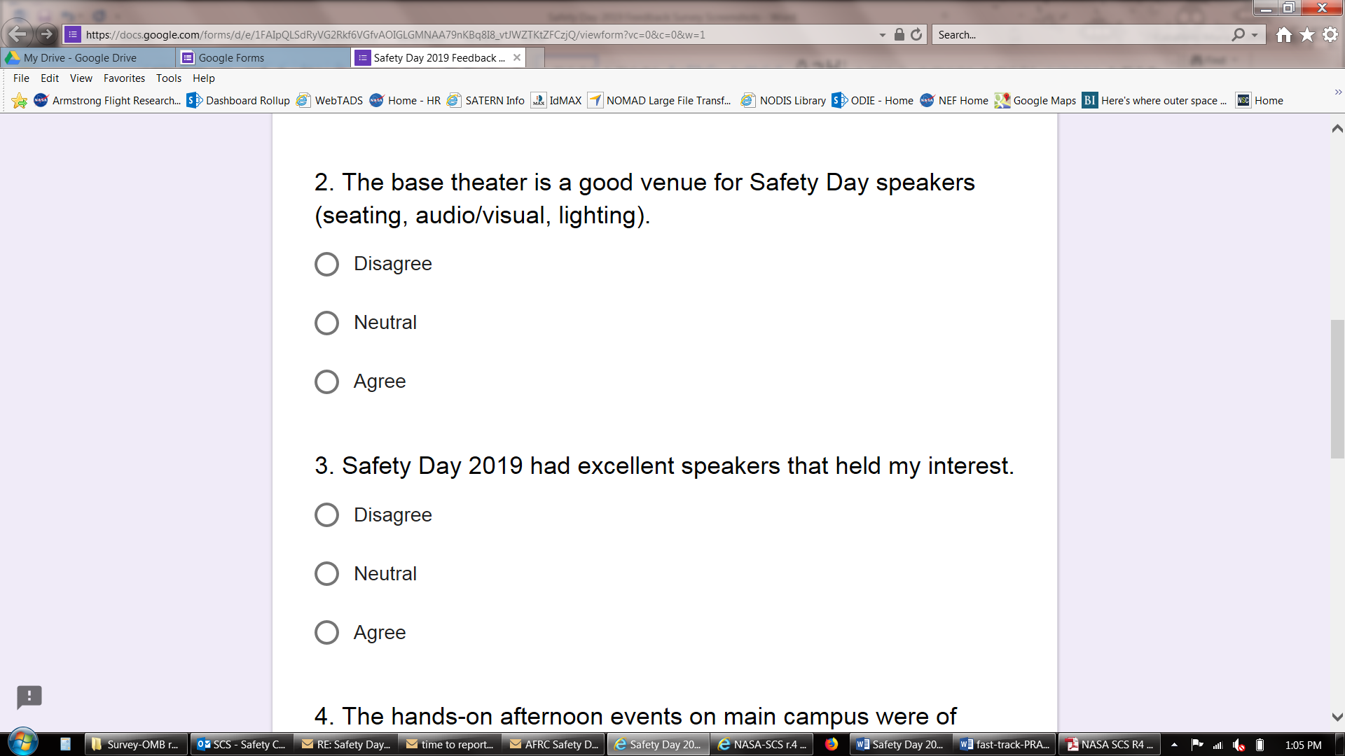Expand the address bar history dropdown
1345x756 pixels.
point(883,35)
